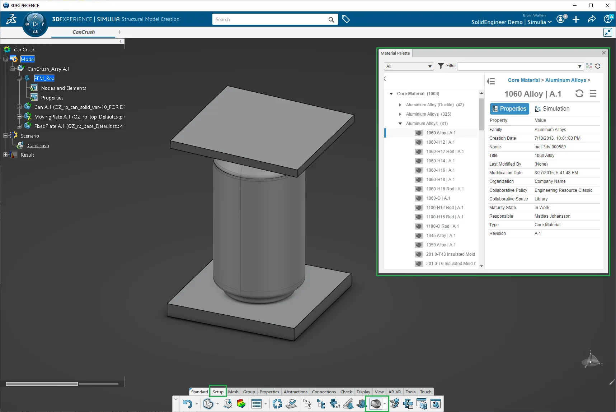Click the 3DEXPERIENCE compass icon
616x412 pixels.
coord(35,24)
